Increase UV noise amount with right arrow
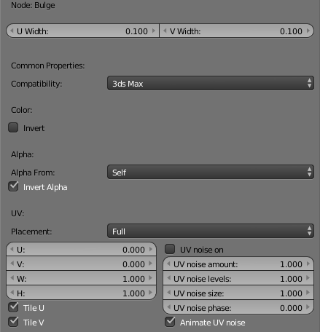This screenshot has height=332, width=320. (308, 264)
